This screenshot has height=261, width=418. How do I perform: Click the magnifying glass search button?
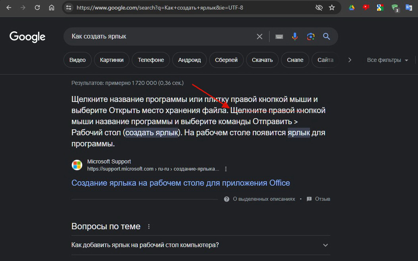tap(327, 36)
